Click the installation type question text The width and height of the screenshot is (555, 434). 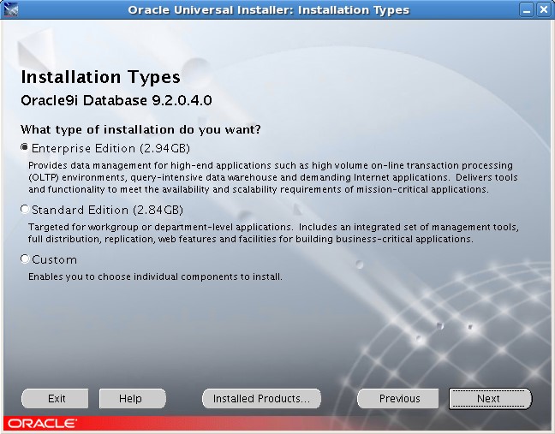point(140,129)
